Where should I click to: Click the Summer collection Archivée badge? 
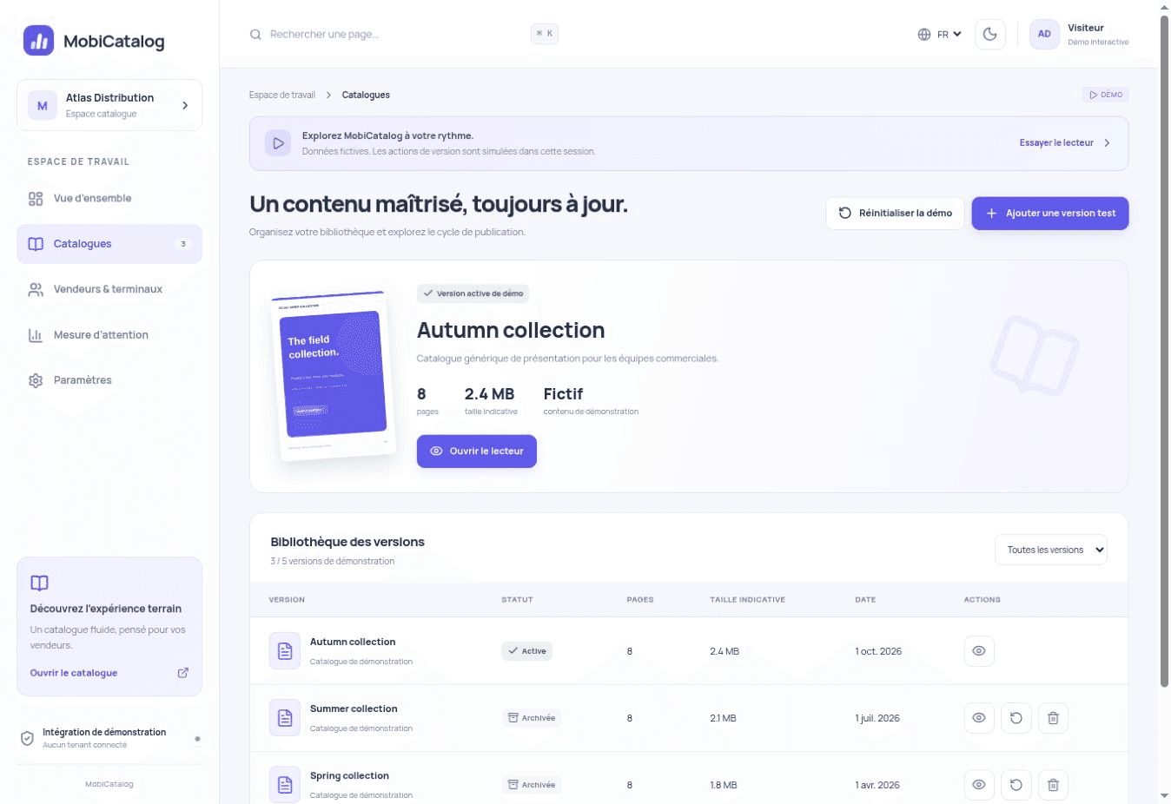point(532,718)
